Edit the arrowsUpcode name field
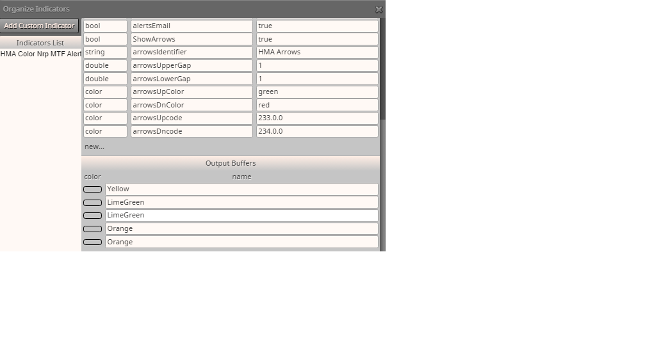 point(192,118)
